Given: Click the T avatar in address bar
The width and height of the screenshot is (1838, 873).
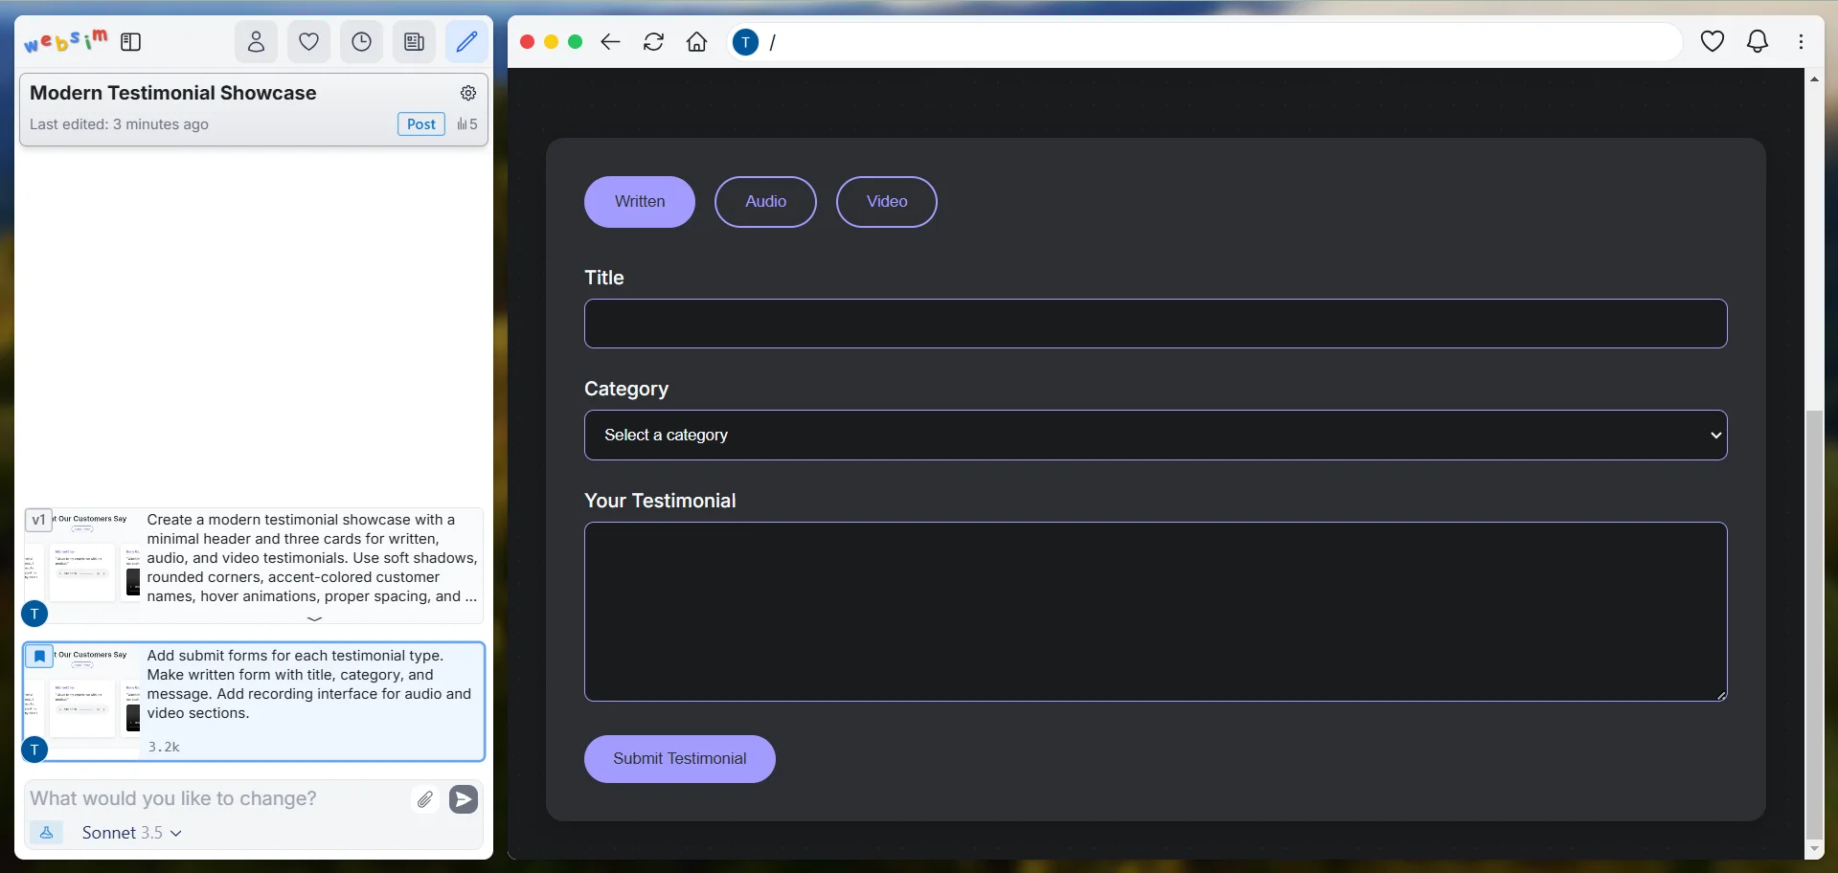Looking at the screenshot, I should coord(745,42).
